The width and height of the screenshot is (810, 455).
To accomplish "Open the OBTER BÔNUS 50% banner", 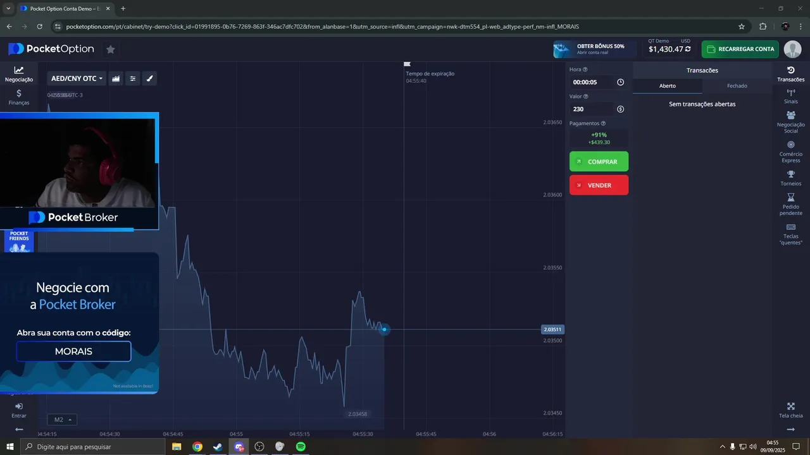I will [594, 49].
